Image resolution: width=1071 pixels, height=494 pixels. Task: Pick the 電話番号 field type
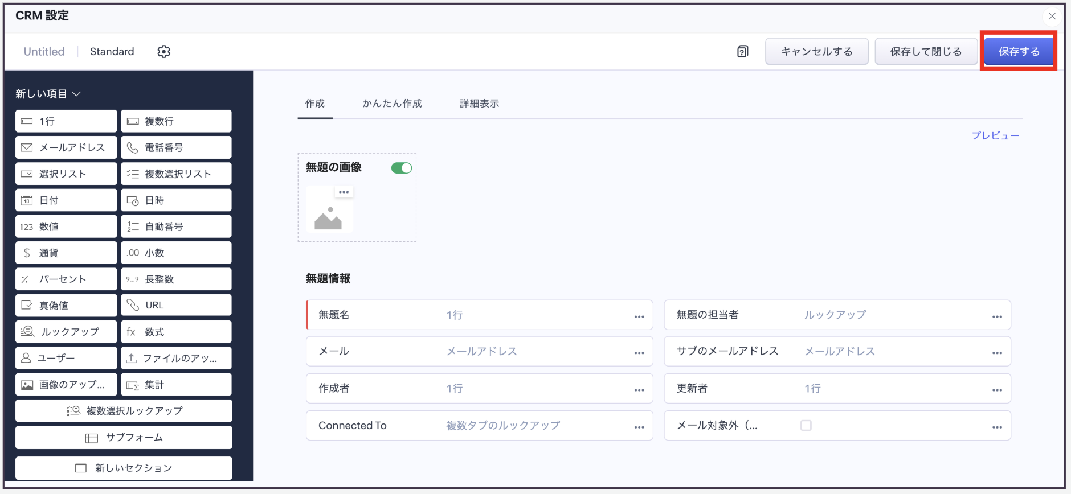tap(176, 147)
